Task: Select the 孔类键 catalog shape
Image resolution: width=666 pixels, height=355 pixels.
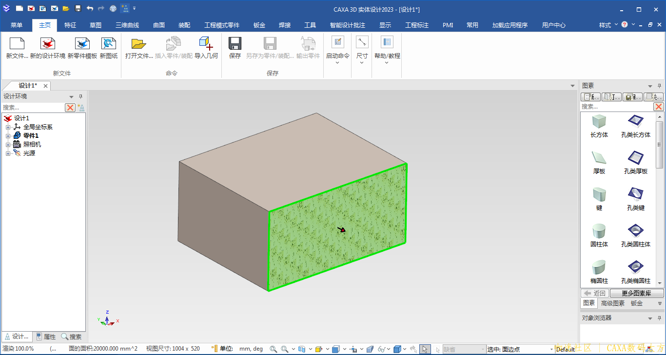Action: click(x=636, y=199)
